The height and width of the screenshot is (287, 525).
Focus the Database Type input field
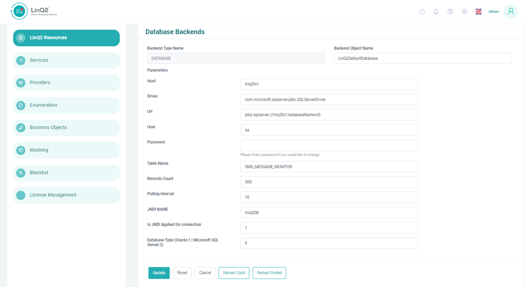(329, 243)
